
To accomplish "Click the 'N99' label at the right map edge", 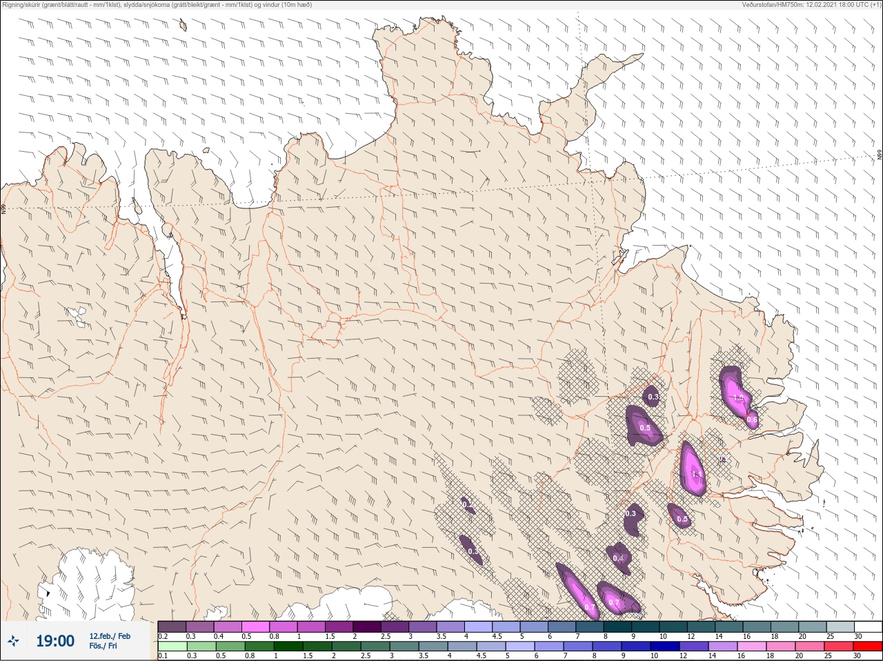I will click(880, 155).
